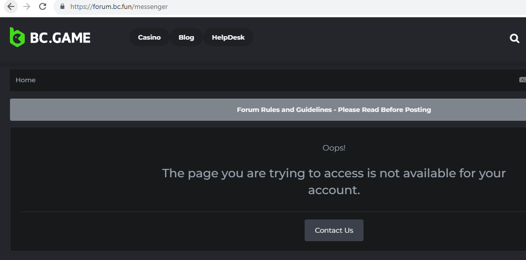Click the divider line above Contact Us
The width and height of the screenshot is (526, 260).
pos(198,212)
